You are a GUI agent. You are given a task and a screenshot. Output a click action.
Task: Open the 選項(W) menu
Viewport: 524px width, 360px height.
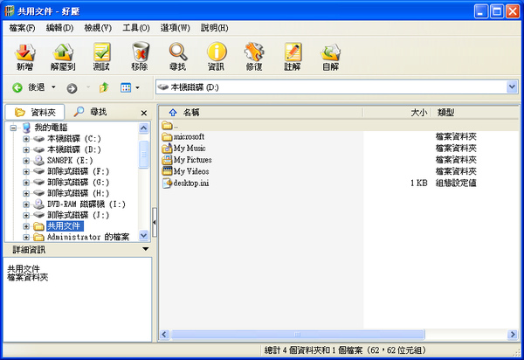click(x=176, y=28)
